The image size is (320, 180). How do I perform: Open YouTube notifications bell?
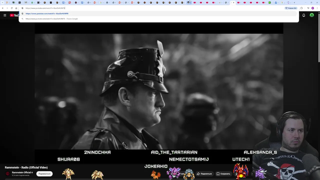(304, 15)
